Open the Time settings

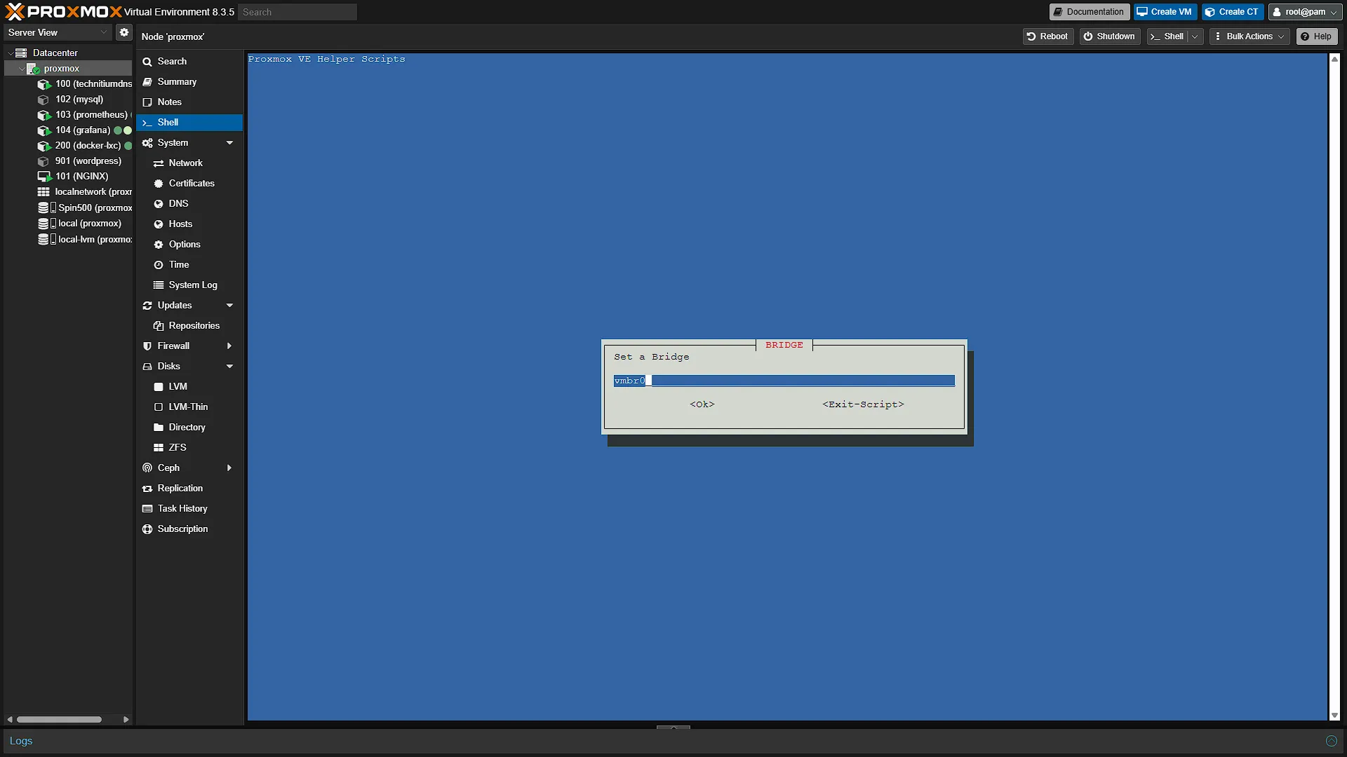tap(189, 265)
